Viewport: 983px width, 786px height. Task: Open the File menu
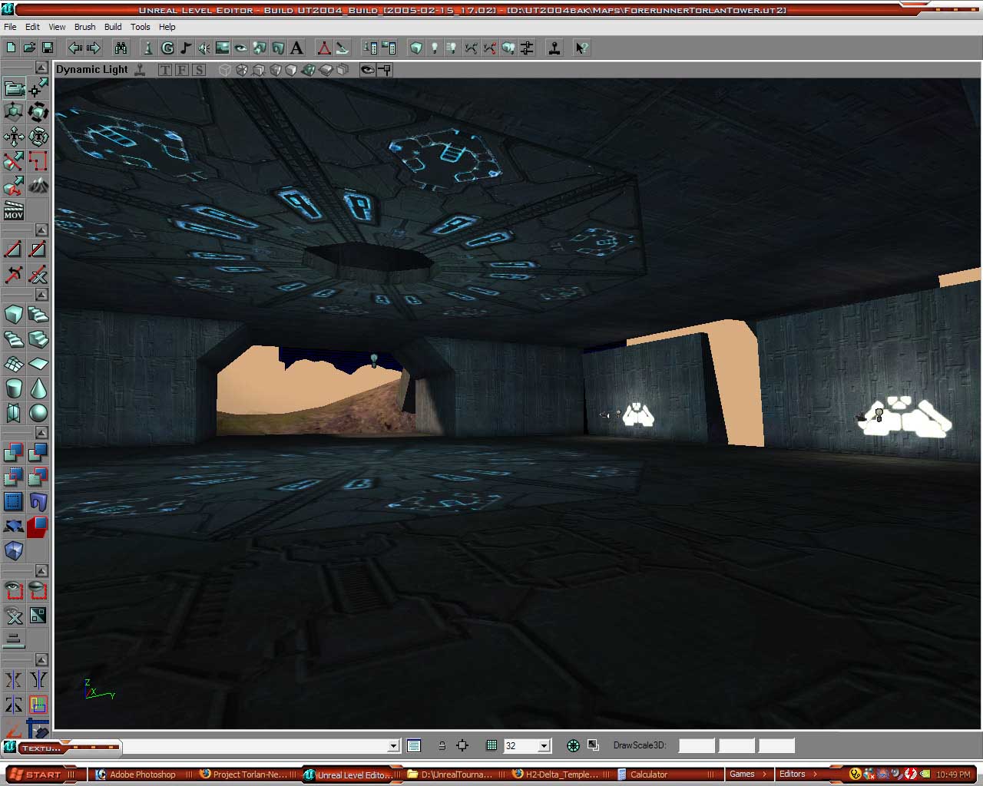pyautogui.click(x=10, y=27)
